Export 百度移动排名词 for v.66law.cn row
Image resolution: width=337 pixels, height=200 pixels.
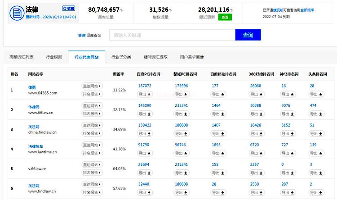coord(218,173)
